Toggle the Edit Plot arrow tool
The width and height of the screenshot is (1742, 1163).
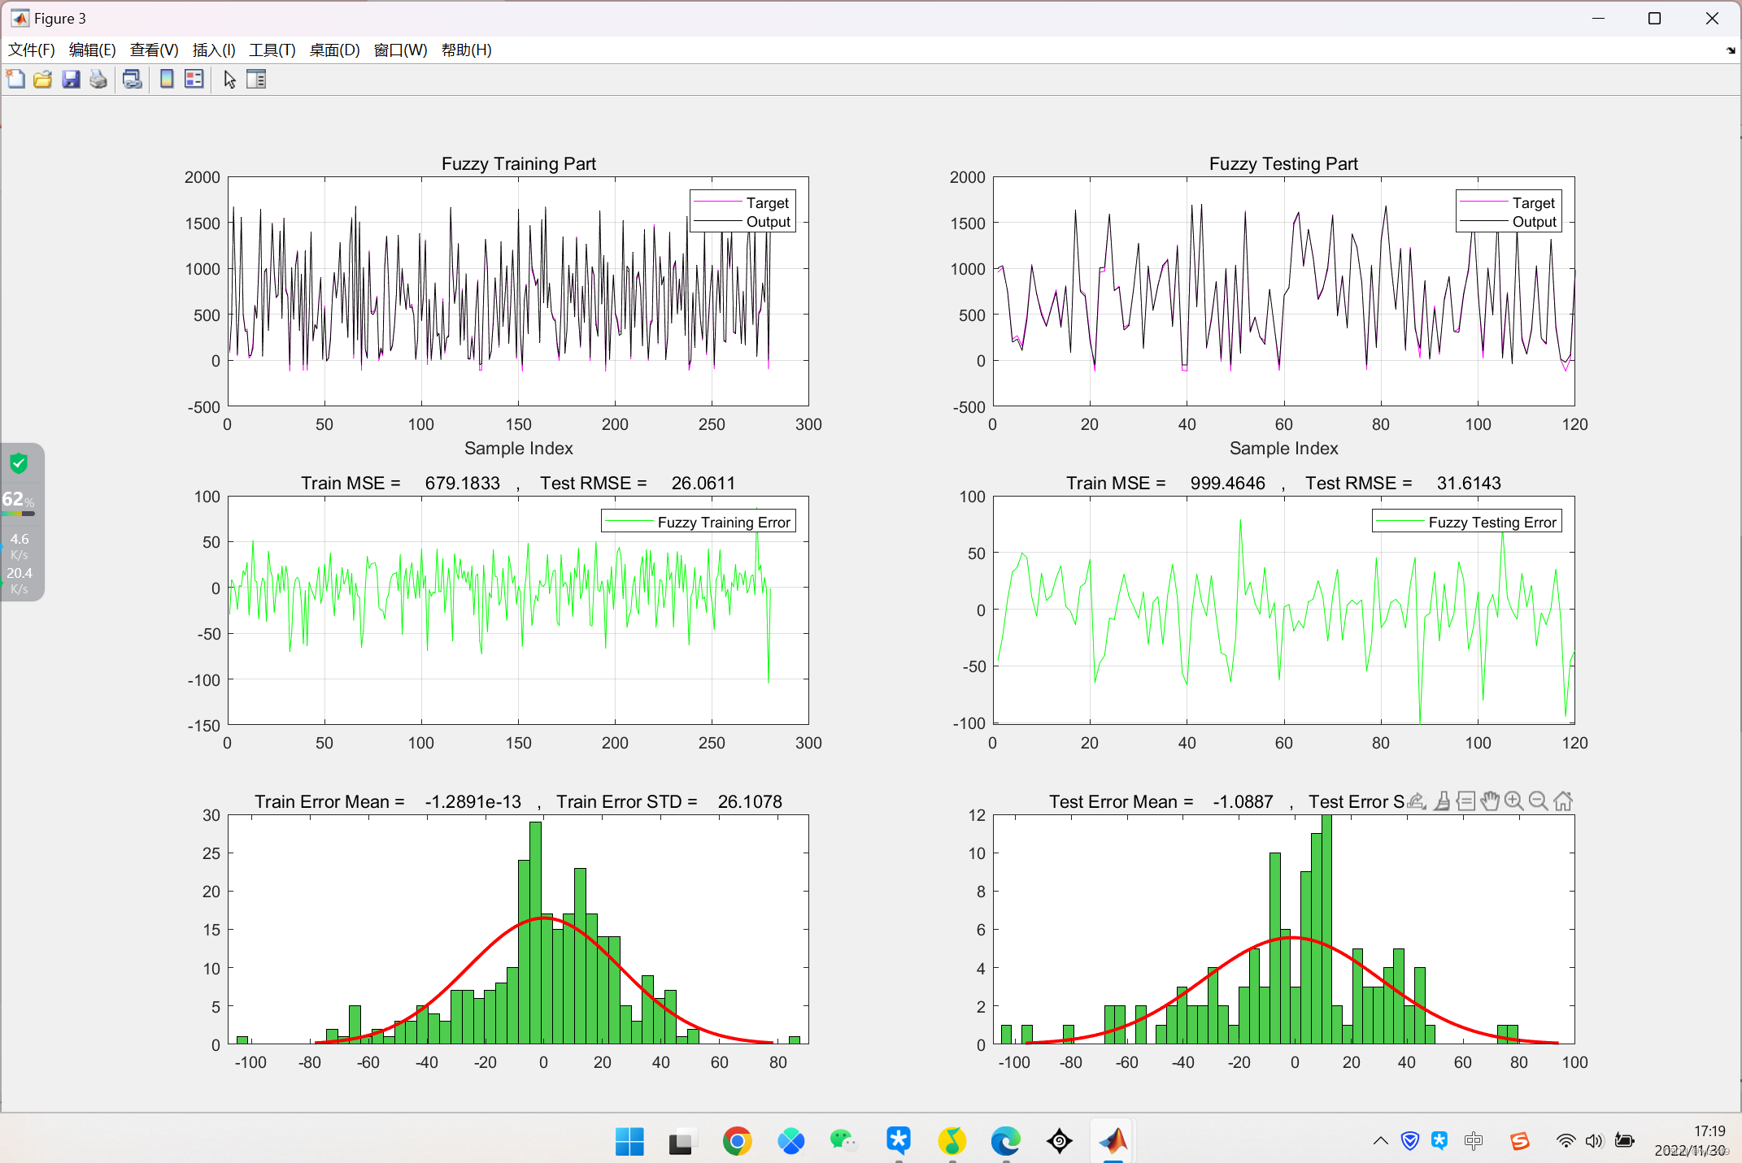coord(230,80)
